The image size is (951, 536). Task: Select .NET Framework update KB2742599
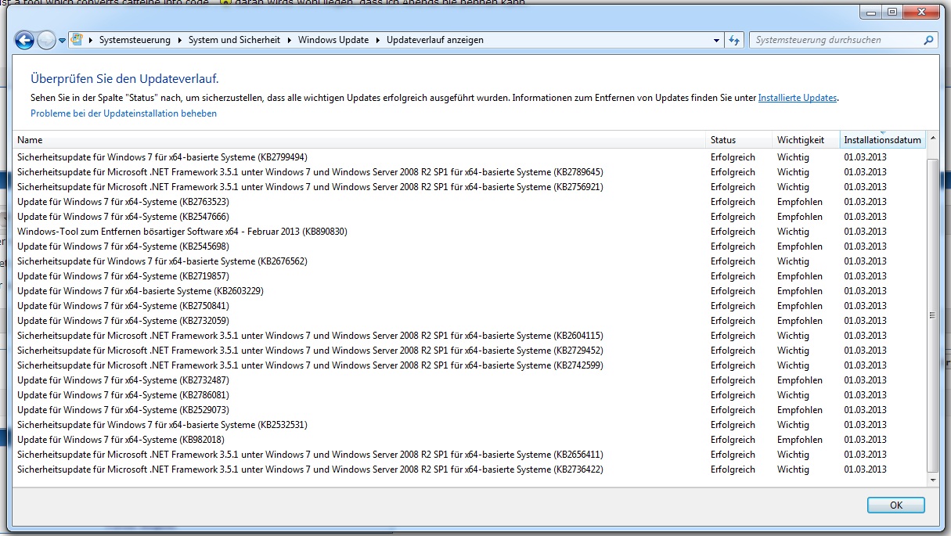(469, 365)
